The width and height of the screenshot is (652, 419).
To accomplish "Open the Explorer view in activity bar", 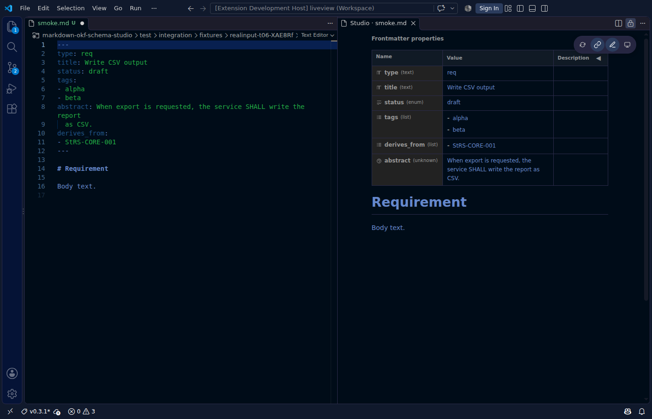I will 12,27.
